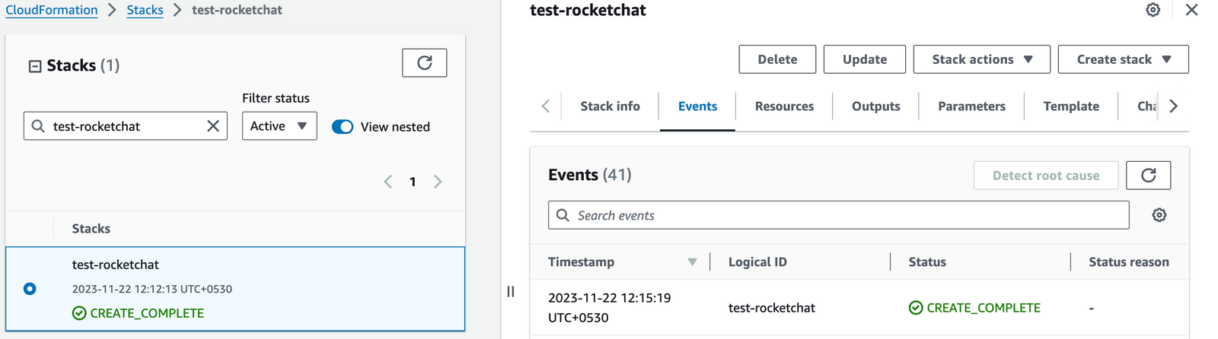Open the Stack actions dropdown
This screenshot has width=1218, height=339.
(981, 59)
